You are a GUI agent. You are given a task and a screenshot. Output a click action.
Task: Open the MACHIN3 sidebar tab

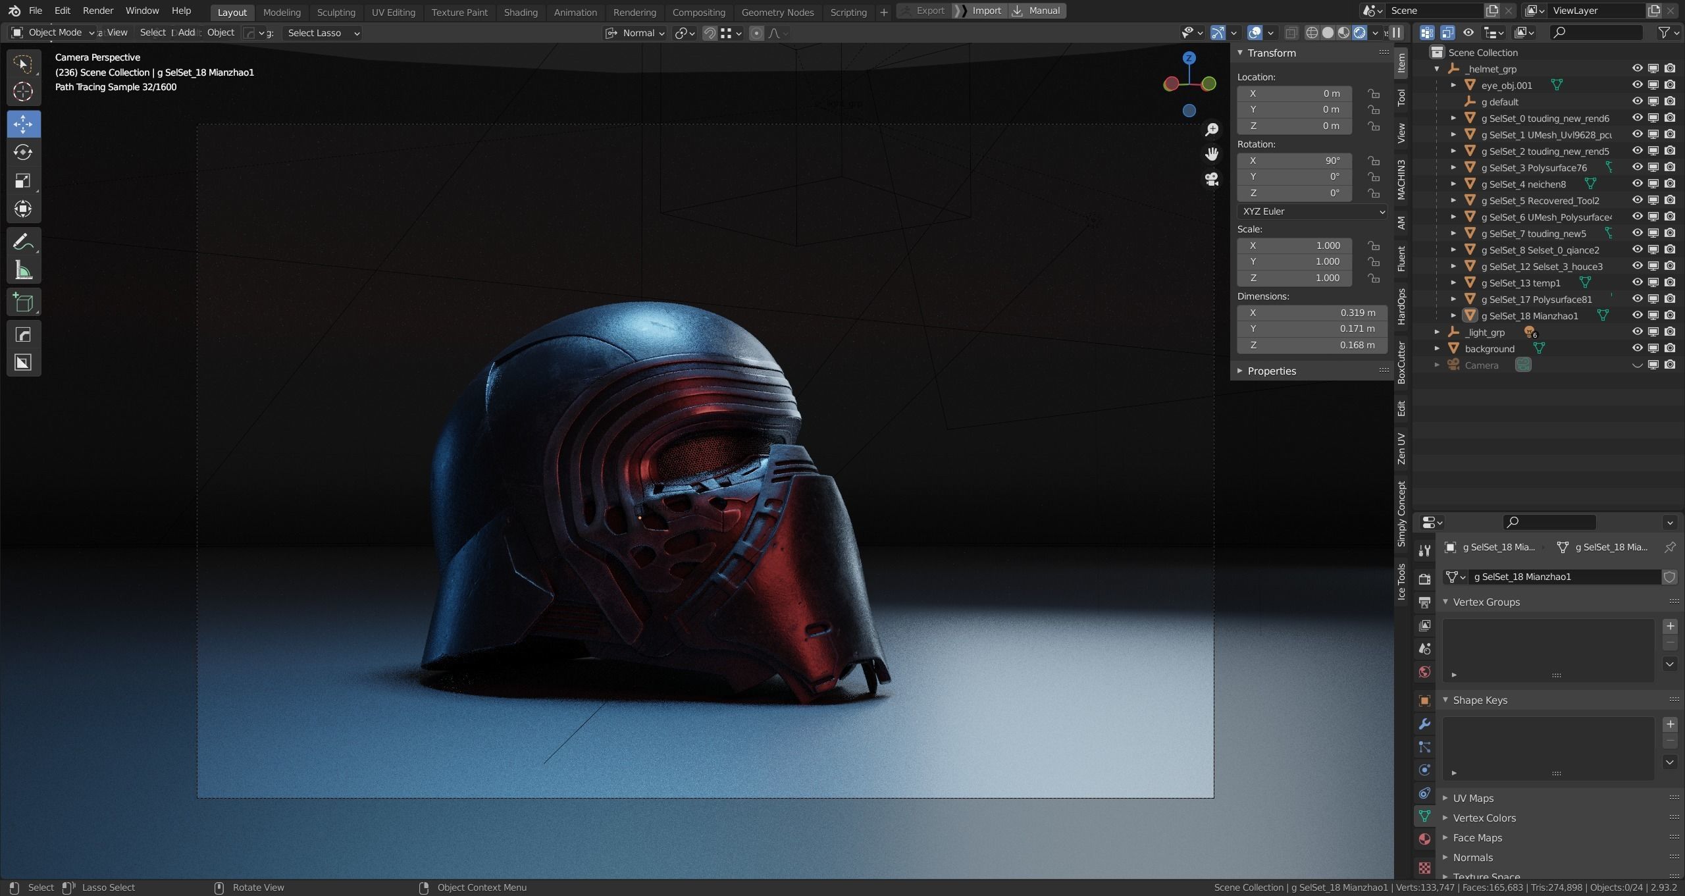(x=1401, y=179)
